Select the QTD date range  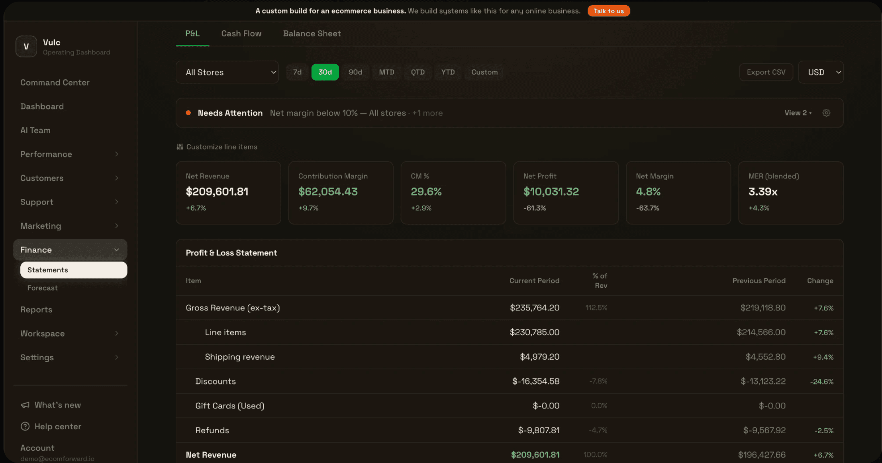pyautogui.click(x=417, y=72)
